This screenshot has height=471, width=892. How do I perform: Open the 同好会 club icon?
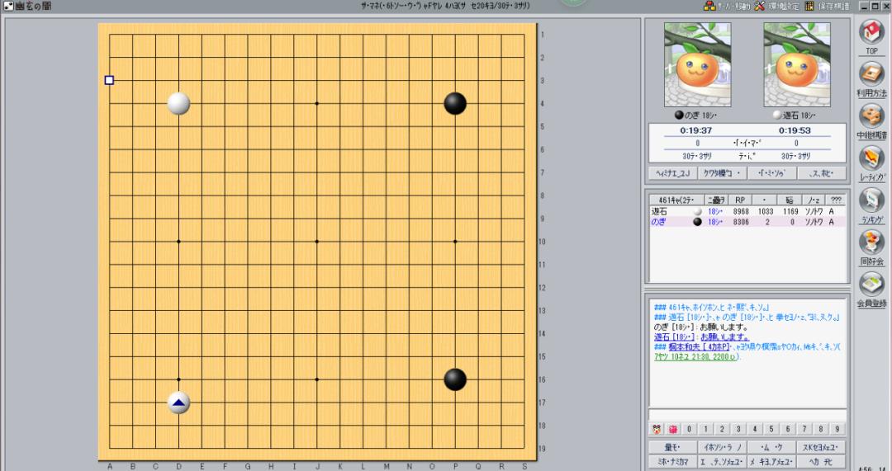pos(871,243)
